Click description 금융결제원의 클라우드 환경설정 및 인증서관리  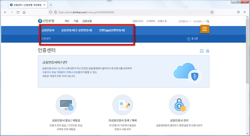179,125
